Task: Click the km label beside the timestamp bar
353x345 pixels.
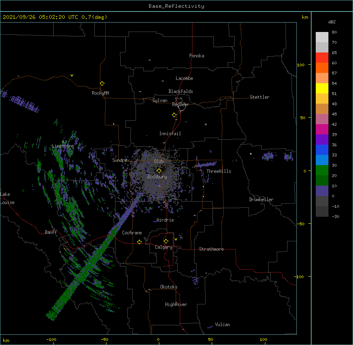Action: 305,17
